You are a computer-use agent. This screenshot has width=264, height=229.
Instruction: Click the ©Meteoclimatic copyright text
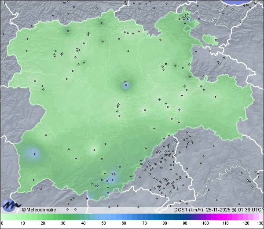[39, 210]
